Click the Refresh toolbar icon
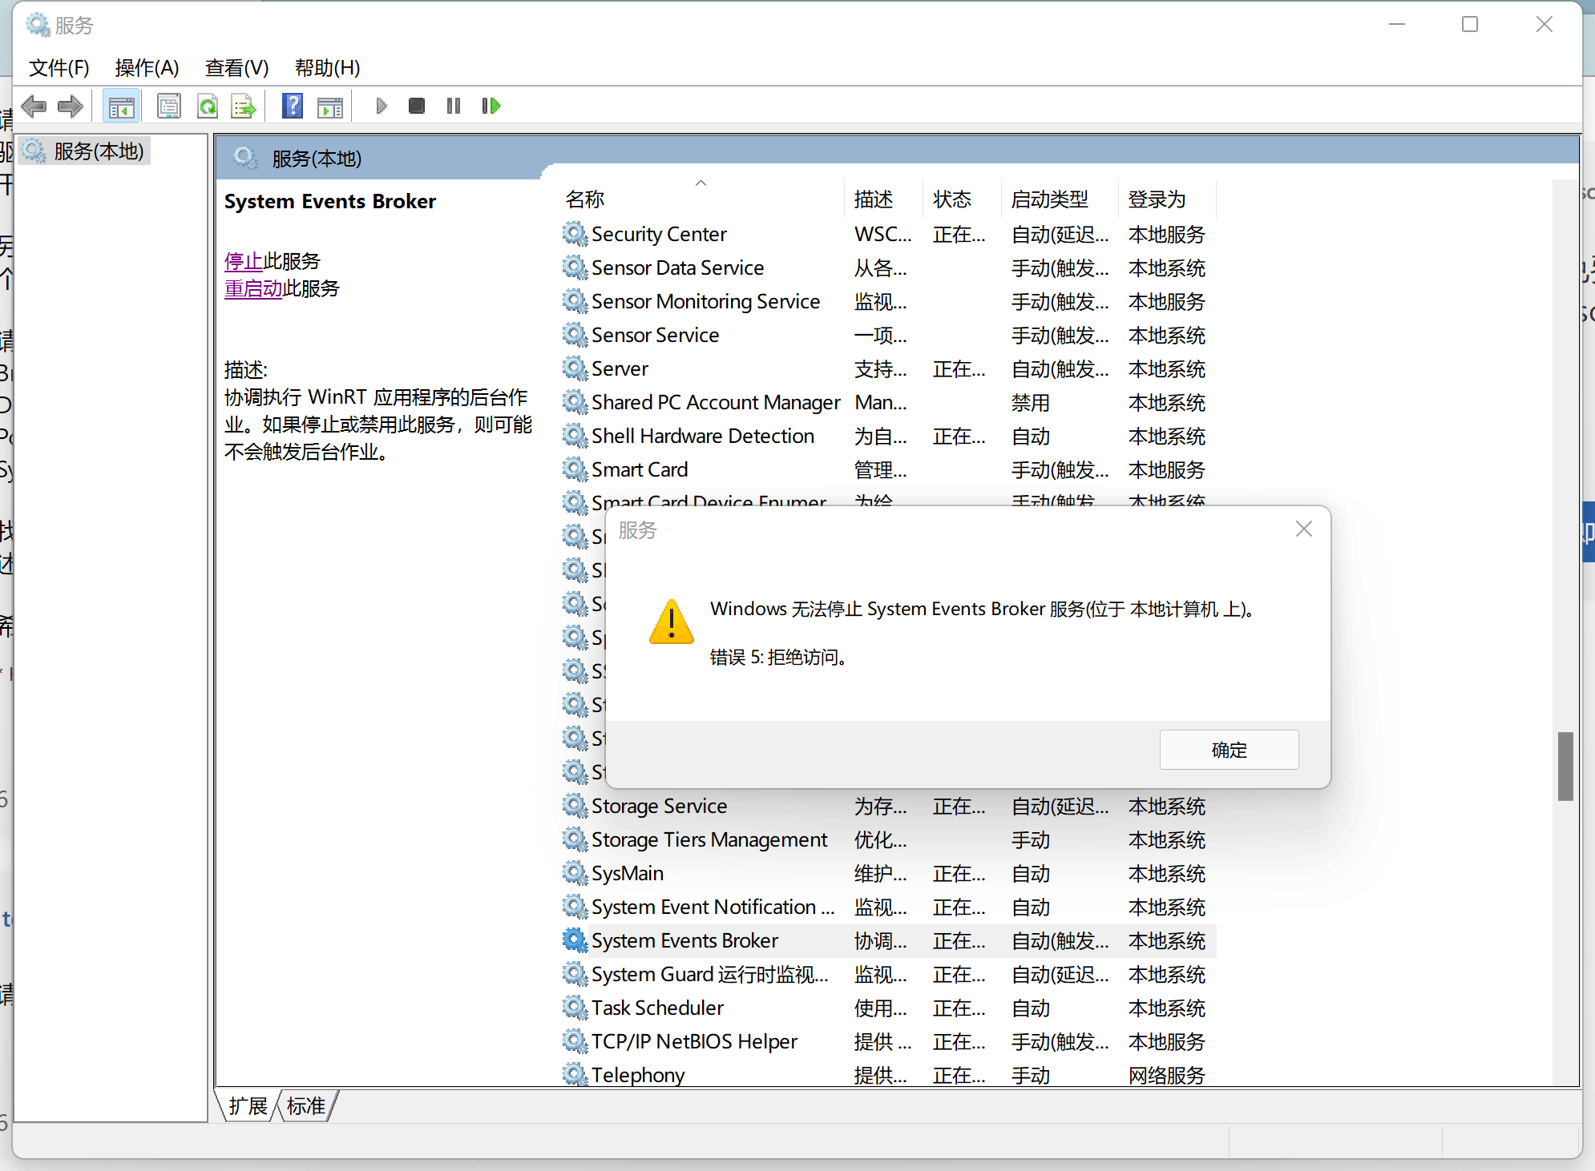Viewport: 1595px width, 1171px height. tap(208, 106)
